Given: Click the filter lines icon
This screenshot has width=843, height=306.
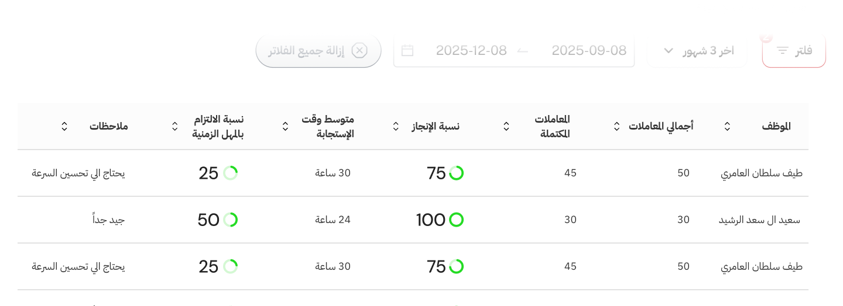Looking at the screenshot, I should pos(782,51).
